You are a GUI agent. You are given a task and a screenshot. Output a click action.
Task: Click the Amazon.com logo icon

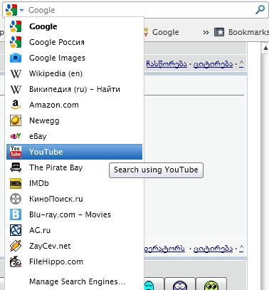[x=16, y=105]
